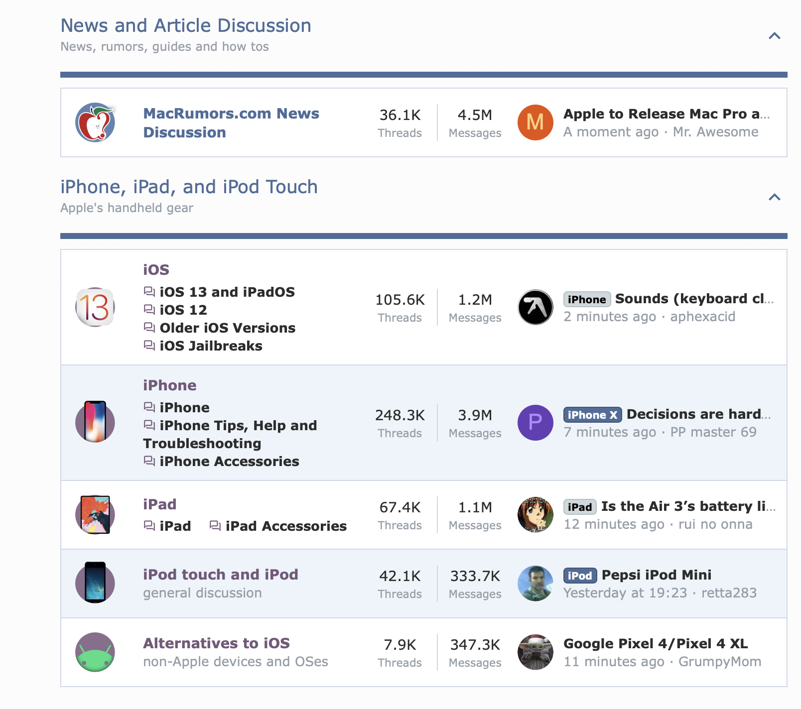Go to iOS 12 subforum
Viewport: 801px width, 709px height.
[x=183, y=310]
